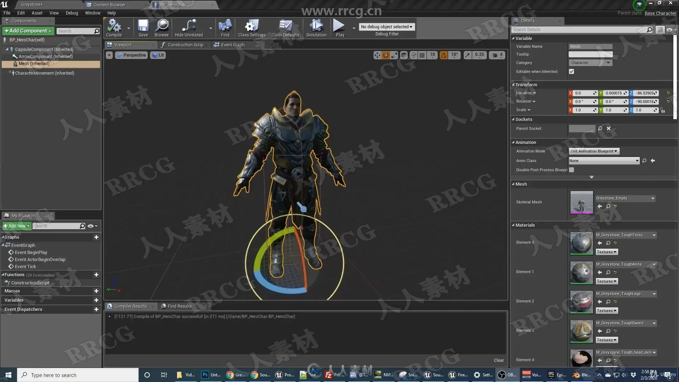Toggle Disable Post Process Blueprint checkbox

point(571,170)
